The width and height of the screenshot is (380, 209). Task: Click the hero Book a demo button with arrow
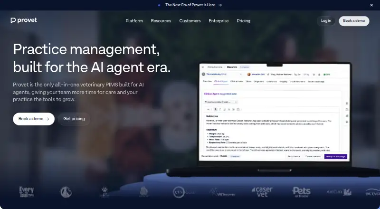[x=34, y=119]
